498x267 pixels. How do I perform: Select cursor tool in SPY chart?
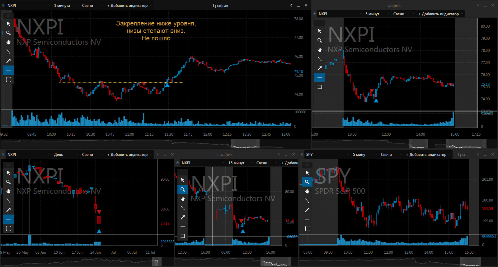point(307,173)
